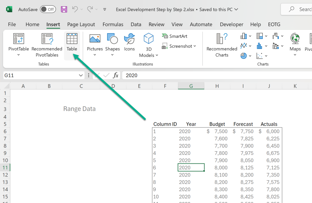Click the Column ID header cell
The height and width of the screenshot is (203, 312).
[165, 124]
